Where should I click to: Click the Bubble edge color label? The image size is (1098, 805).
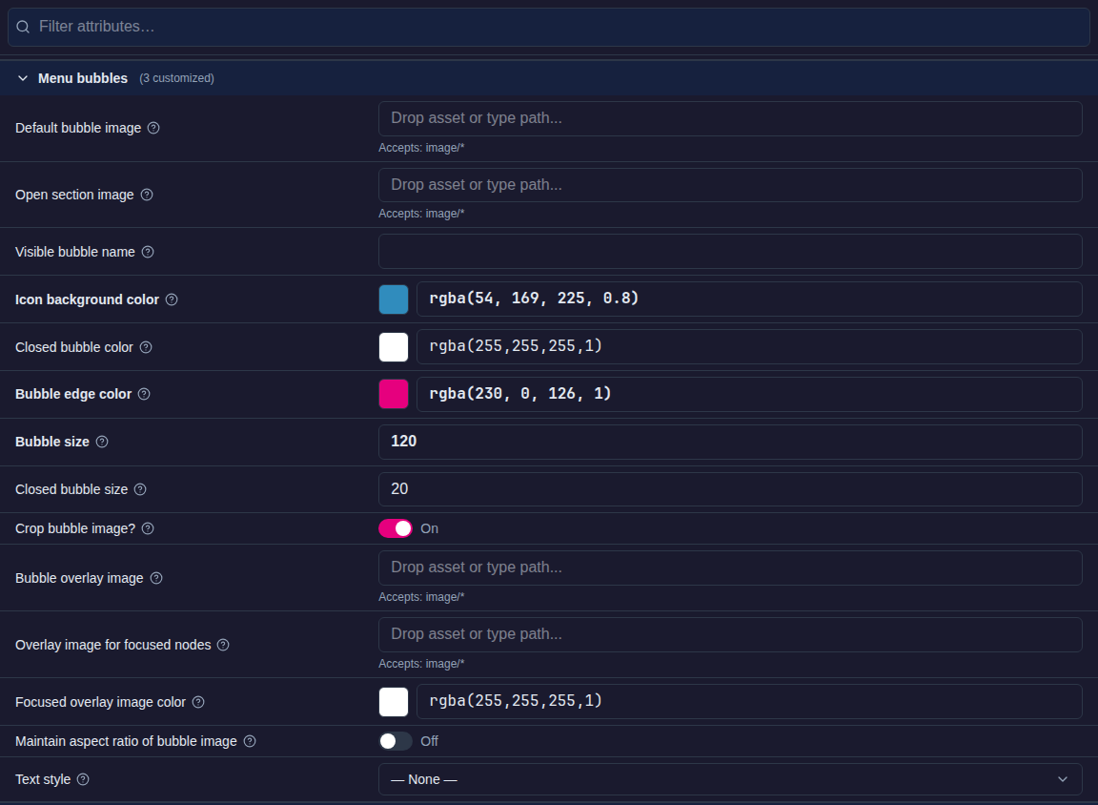(x=73, y=395)
